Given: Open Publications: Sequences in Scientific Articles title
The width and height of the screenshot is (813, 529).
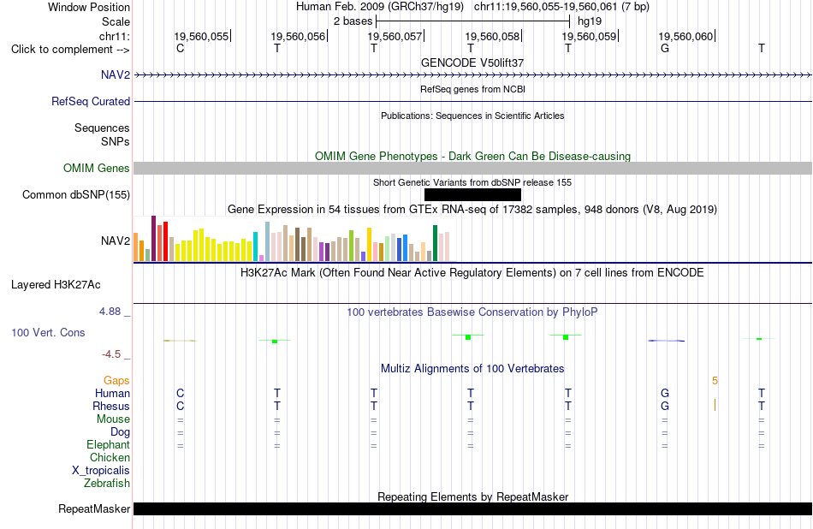Looking at the screenshot, I should (x=472, y=116).
